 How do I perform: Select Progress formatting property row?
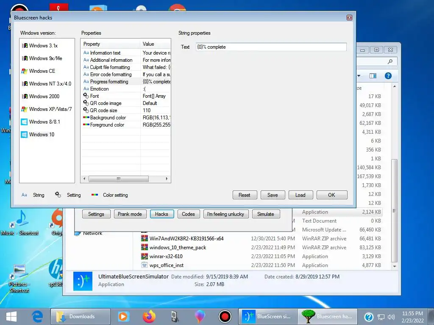125,82
